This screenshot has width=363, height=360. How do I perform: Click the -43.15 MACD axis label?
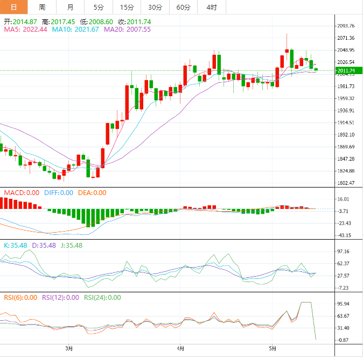pyautogui.click(x=344, y=235)
